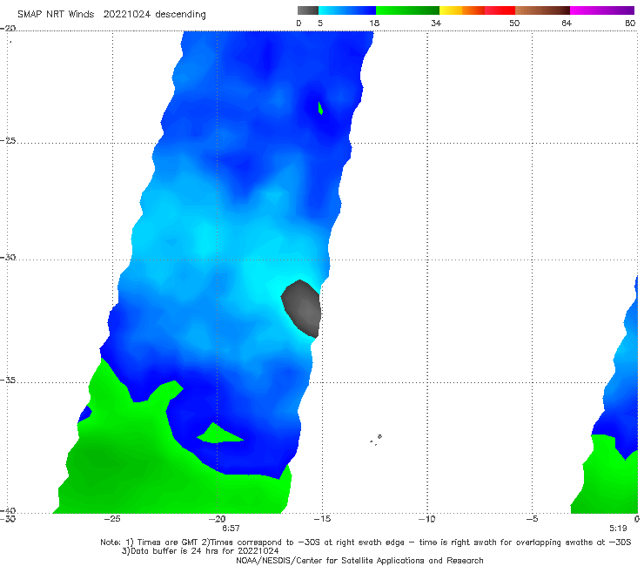Click the longitude label '-20'

pos(217,519)
